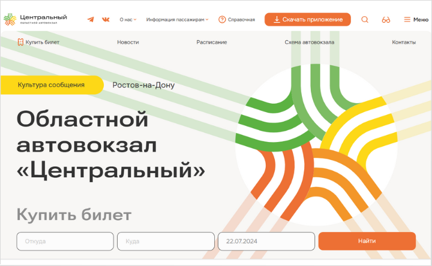The image size is (432, 266).
Task: Open the date field 22.07.2024
Action: click(x=266, y=241)
